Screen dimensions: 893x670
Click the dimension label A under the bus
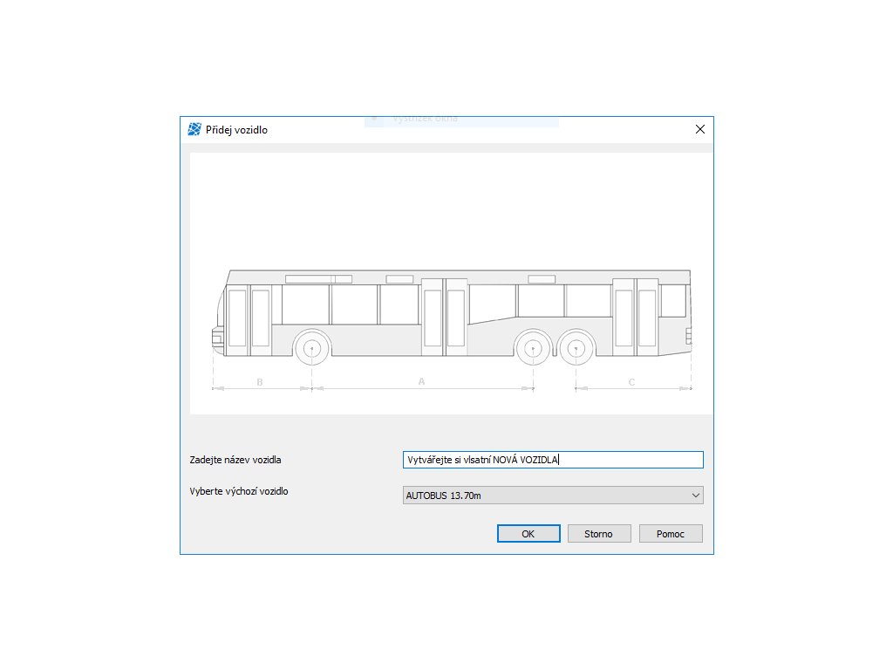click(x=421, y=381)
